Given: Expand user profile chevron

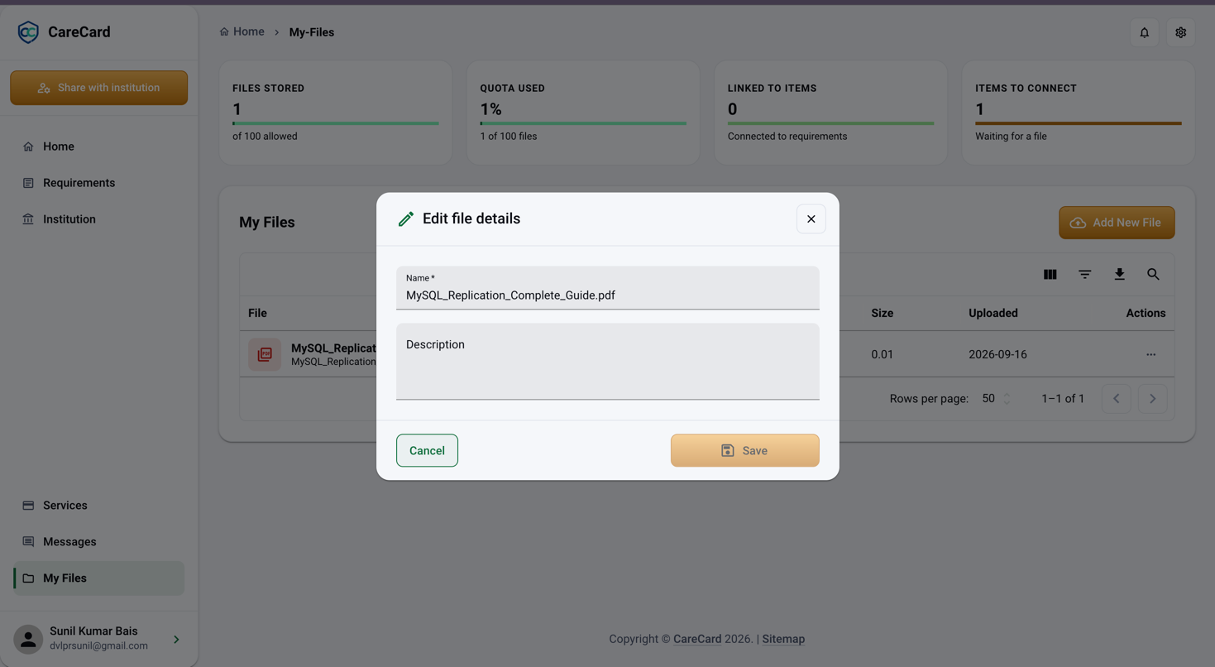Looking at the screenshot, I should point(176,640).
